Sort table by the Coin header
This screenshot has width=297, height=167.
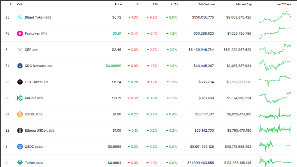20,4
